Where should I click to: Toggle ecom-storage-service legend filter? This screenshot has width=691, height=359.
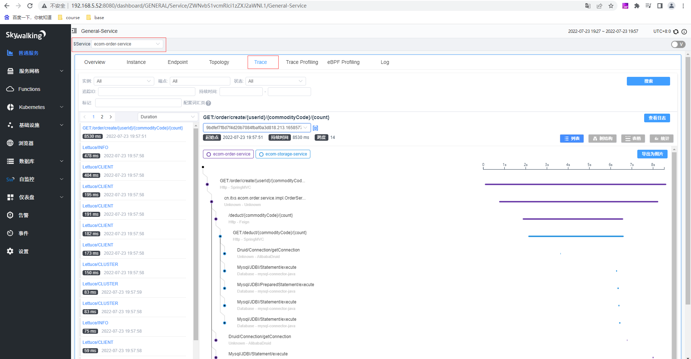(283, 154)
